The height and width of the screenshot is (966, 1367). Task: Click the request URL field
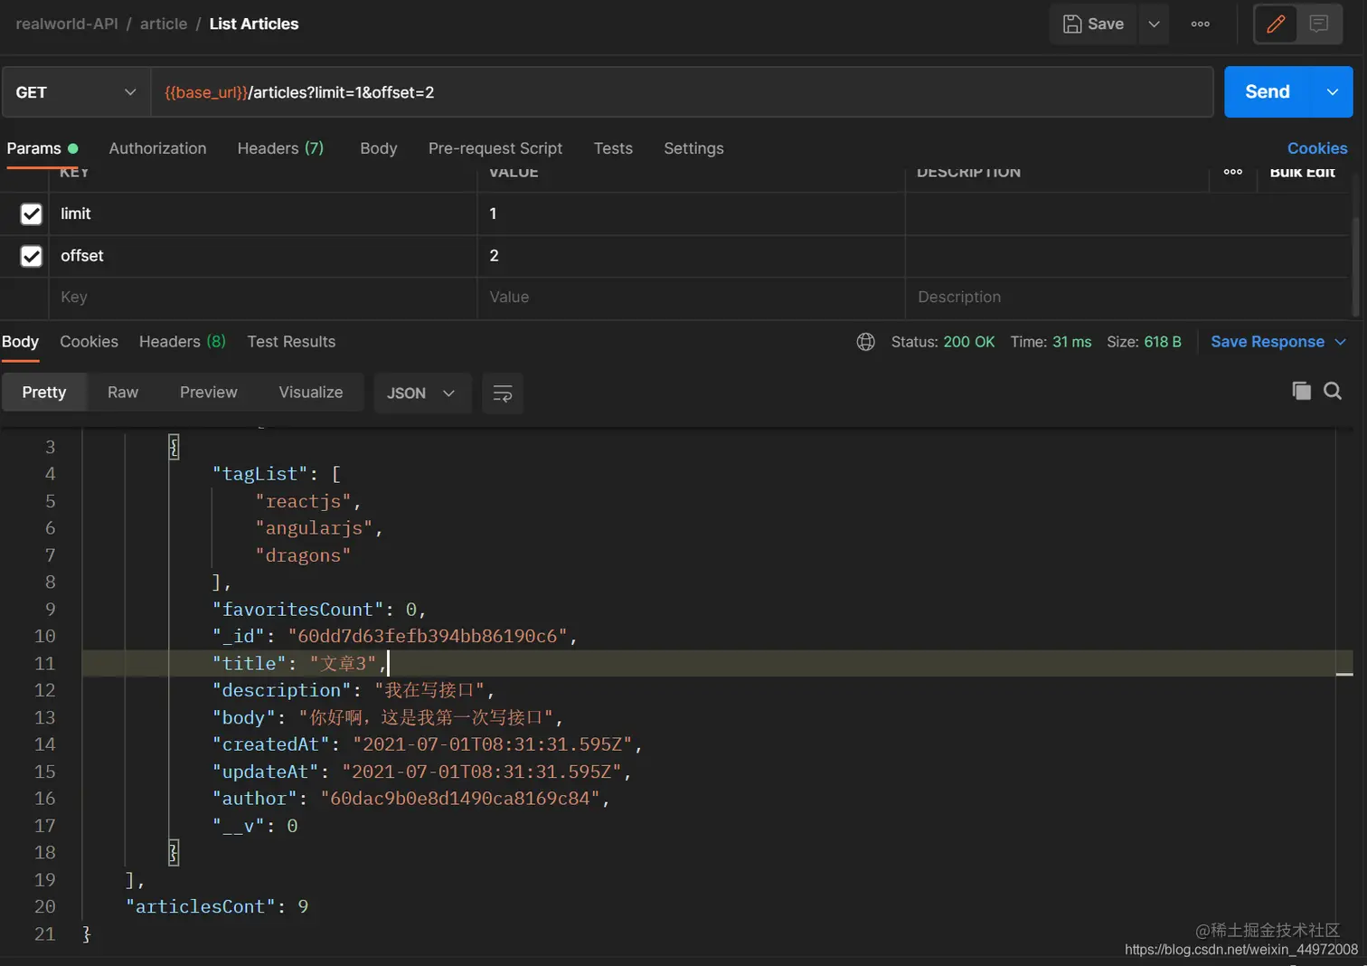point(682,92)
